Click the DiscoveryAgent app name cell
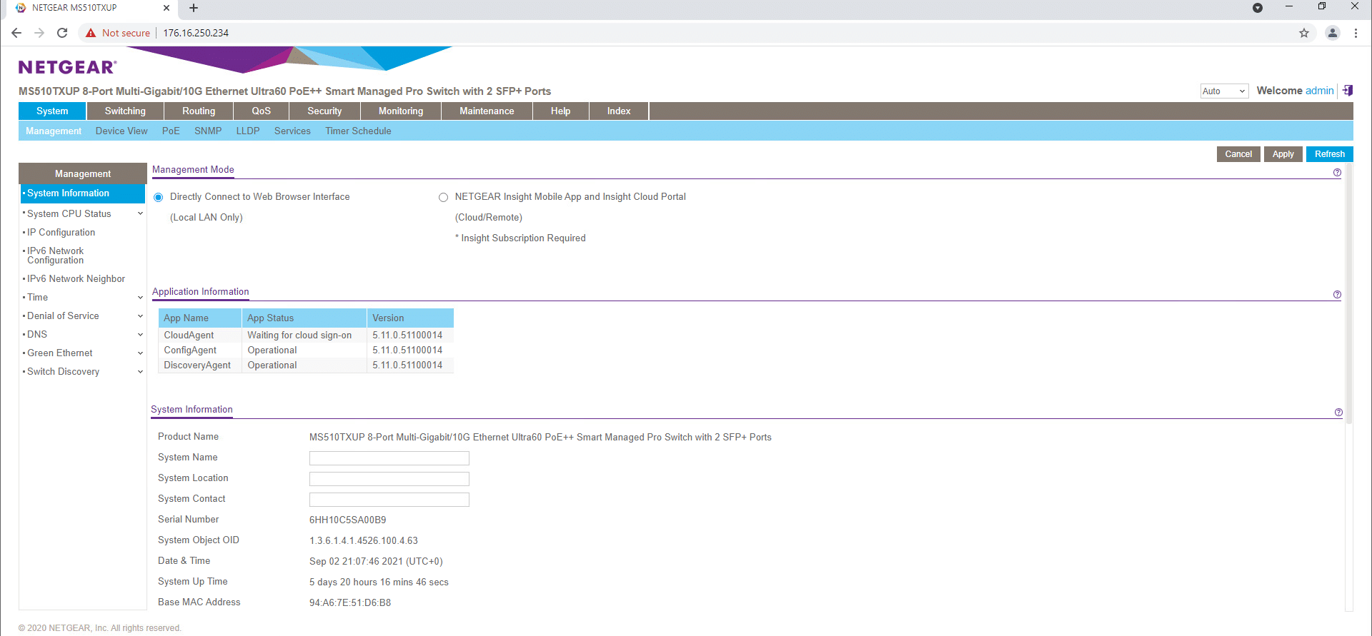The height and width of the screenshot is (636, 1372). (200, 365)
